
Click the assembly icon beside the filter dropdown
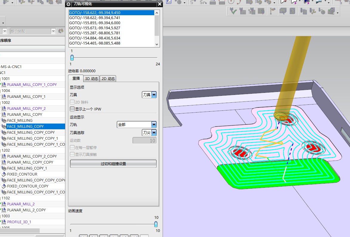61,31
